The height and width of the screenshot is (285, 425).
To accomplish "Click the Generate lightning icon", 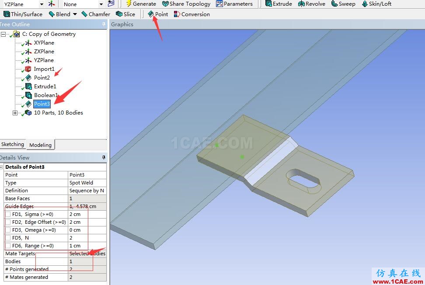I will click(x=129, y=3).
